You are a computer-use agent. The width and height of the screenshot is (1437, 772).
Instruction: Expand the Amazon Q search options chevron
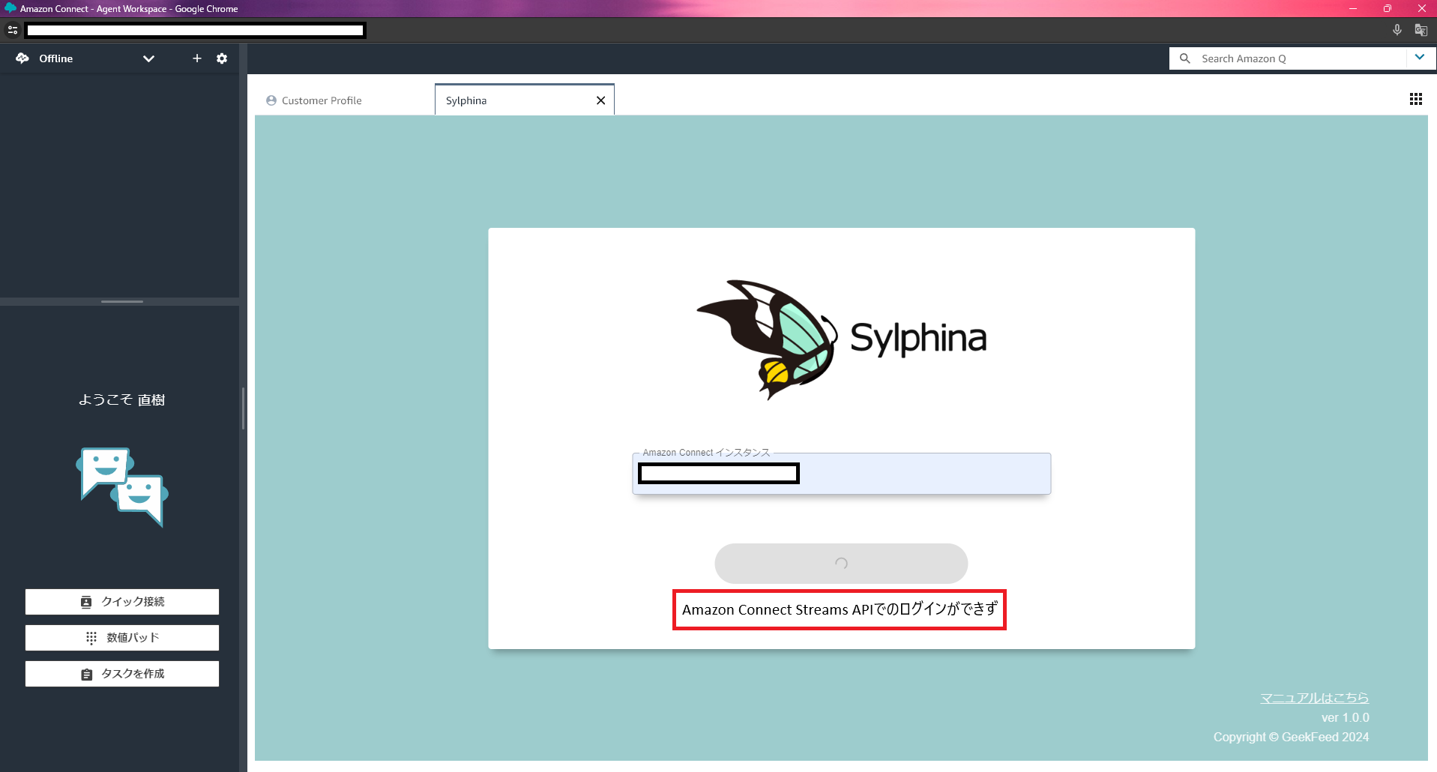pos(1420,57)
